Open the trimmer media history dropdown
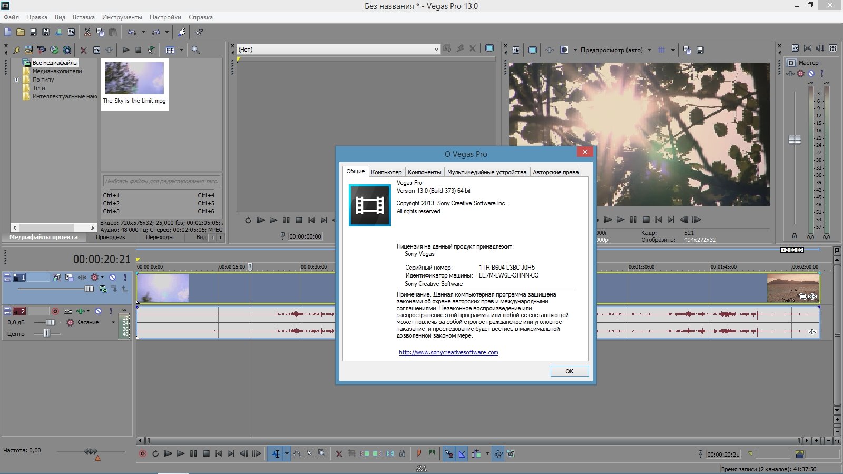The width and height of the screenshot is (843, 474). [x=436, y=50]
